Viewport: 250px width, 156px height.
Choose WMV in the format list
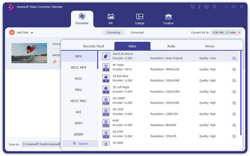(79, 123)
